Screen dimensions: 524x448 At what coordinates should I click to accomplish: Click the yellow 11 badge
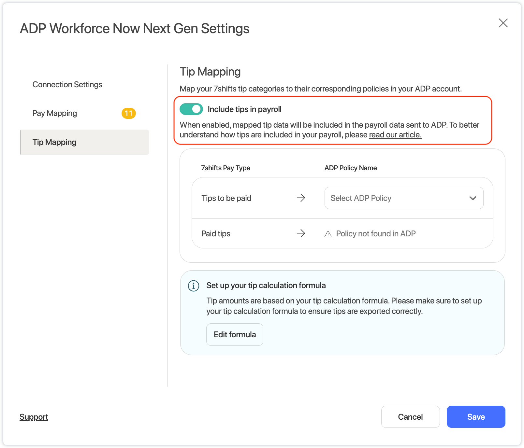click(128, 113)
